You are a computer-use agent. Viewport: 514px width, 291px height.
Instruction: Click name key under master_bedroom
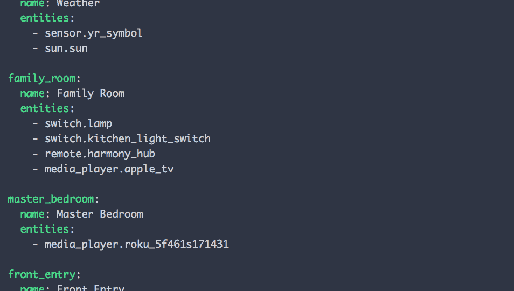point(32,214)
